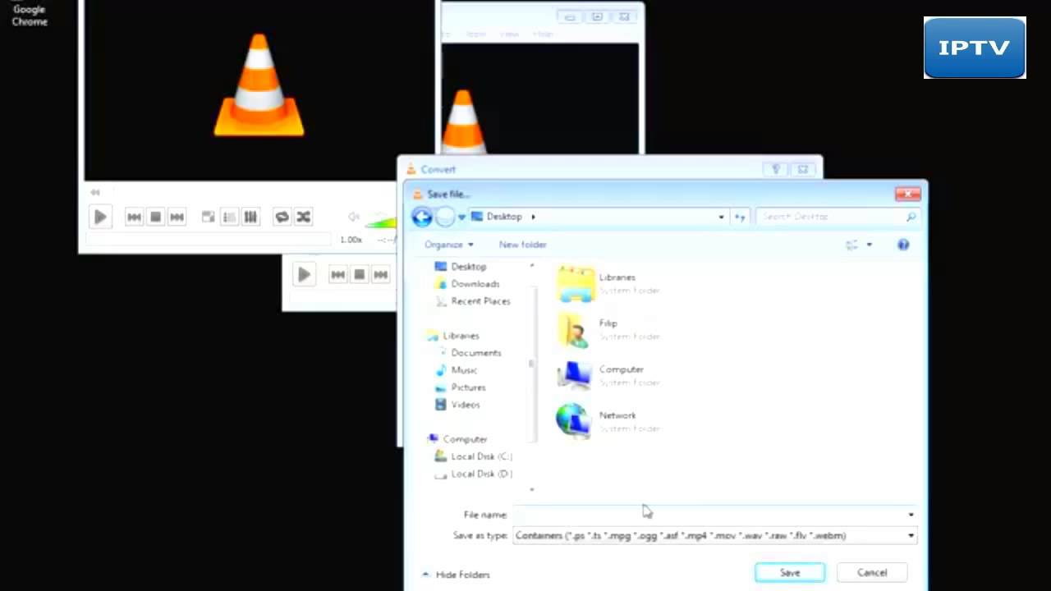The height and width of the screenshot is (591, 1051).
Task: Select the Network system folder icon
Action: (576, 422)
